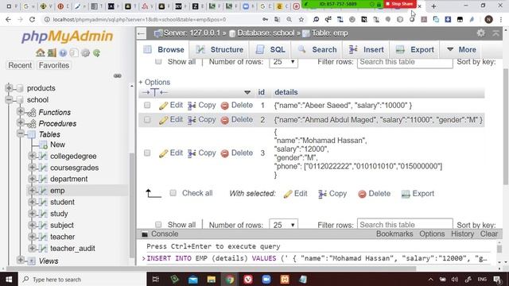Click red Delete icon for row id 3
The image size is (509, 286).
pos(224,153)
